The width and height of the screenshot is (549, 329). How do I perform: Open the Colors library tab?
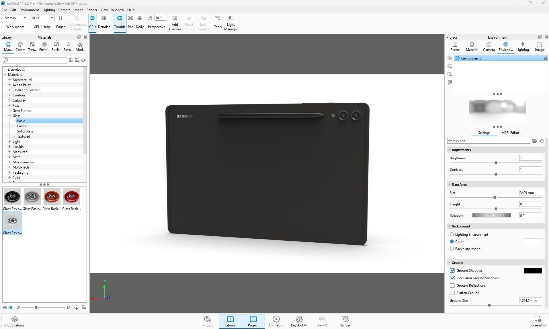20,47
